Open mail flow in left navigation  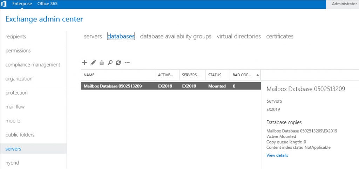click(15, 107)
